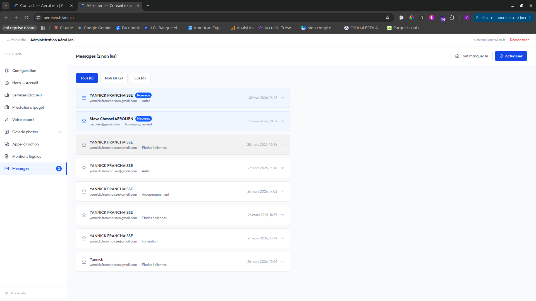Select the Votre expert person icon

click(7, 120)
